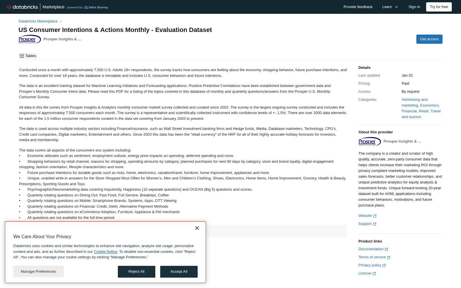
Task: Open provider name next to the title
Action: pyautogui.click(x=63, y=39)
